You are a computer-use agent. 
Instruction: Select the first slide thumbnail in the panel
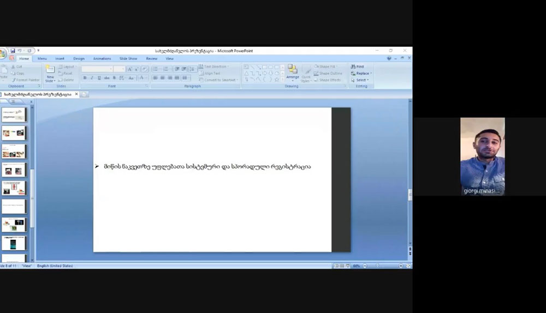click(x=14, y=115)
